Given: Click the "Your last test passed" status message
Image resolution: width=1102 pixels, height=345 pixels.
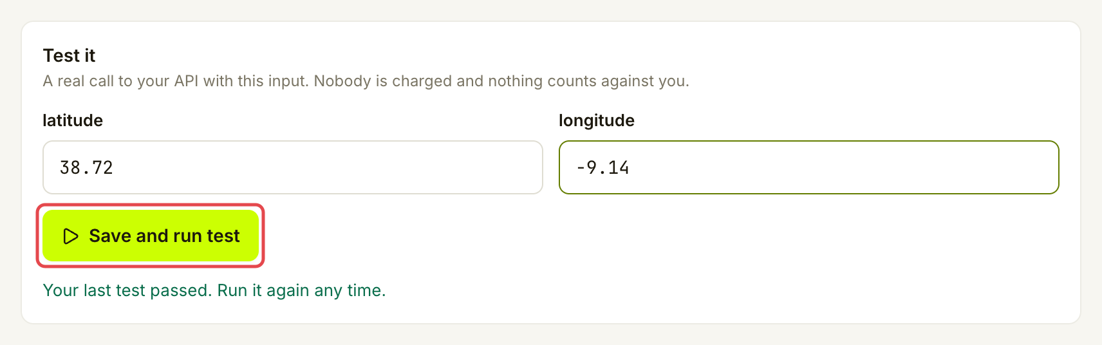Looking at the screenshot, I should pyautogui.click(x=214, y=290).
